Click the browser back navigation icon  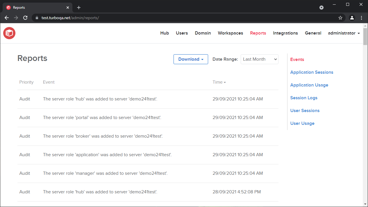coord(6,18)
